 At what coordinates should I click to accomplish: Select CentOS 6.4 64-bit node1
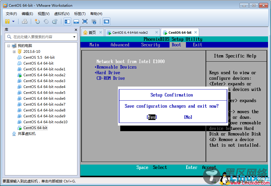[x=44, y=69]
